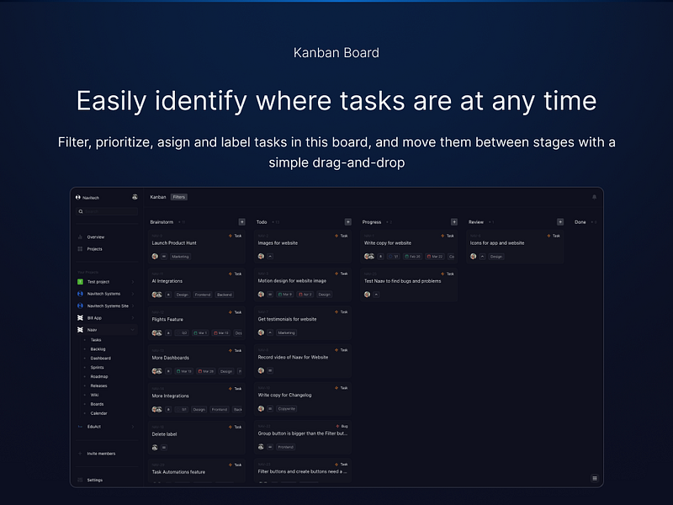The image size is (673, 505).
Task: Open Task Automations feature card
Action: point(197,471)
